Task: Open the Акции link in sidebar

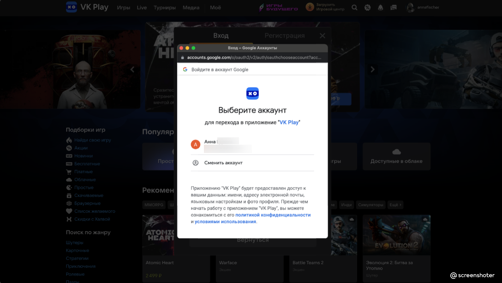Action: point(81,148)
